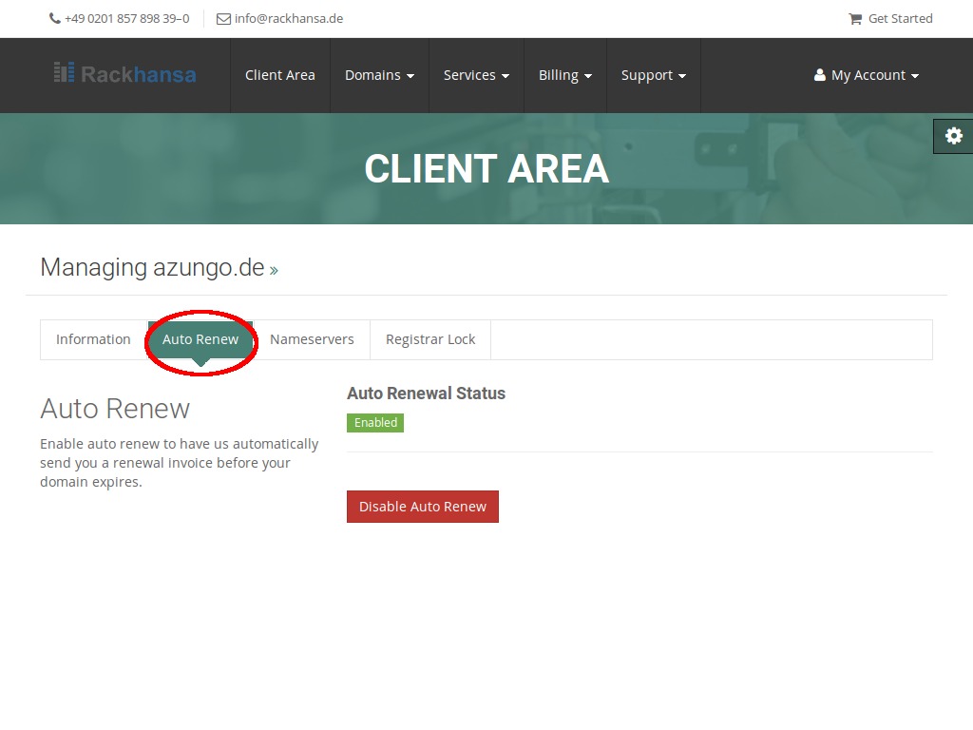
Task: Click the info@rackhansa.de email link
Action: (289, 19)
